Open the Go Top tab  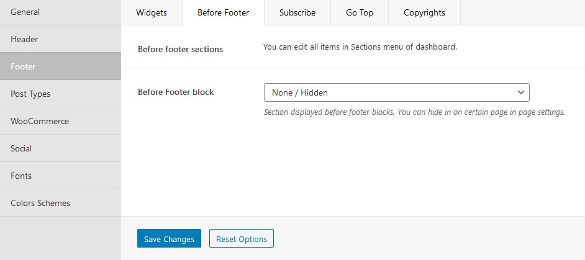pos(360,12)
